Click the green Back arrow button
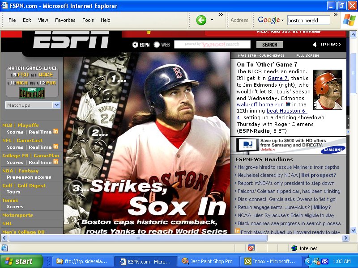The image size is (358, 268). (x=201, y=20)
